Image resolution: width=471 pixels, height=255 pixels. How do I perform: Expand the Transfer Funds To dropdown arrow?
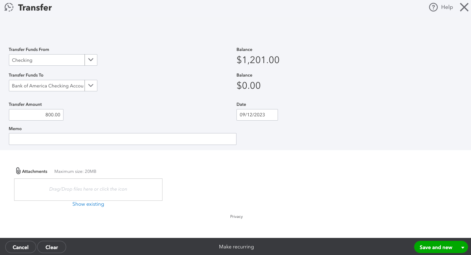coord(91,86)
